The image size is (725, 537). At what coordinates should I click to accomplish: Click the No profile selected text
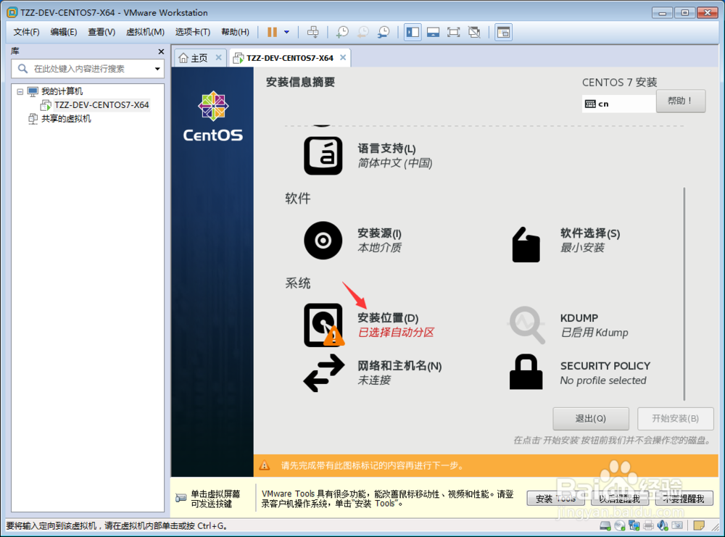pos(603,380)
